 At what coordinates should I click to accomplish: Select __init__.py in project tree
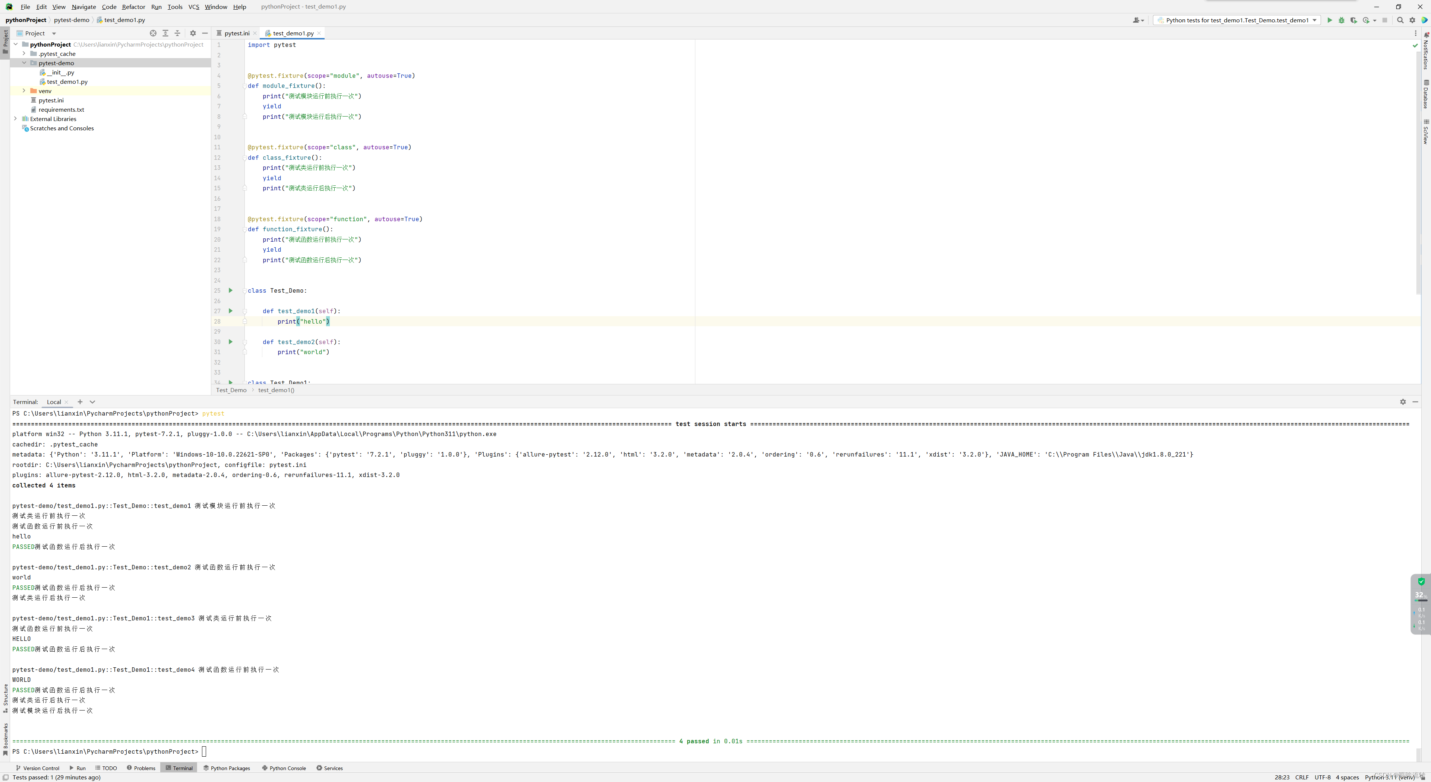(x=57, y=72)
